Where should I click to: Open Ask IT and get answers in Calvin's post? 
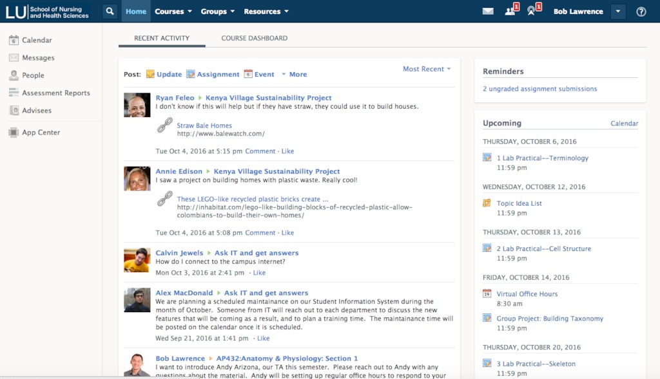[x=257, y=253]
